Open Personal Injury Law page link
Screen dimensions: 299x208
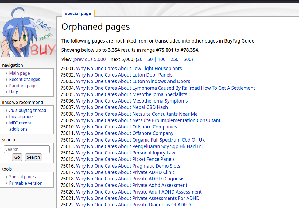click(x=126, y=153)
